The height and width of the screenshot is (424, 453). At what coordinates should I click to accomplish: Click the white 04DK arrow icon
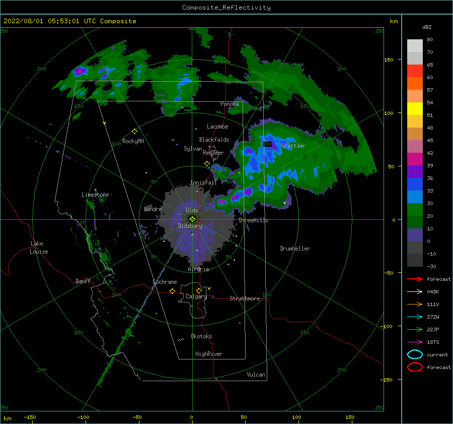point(415,291)
